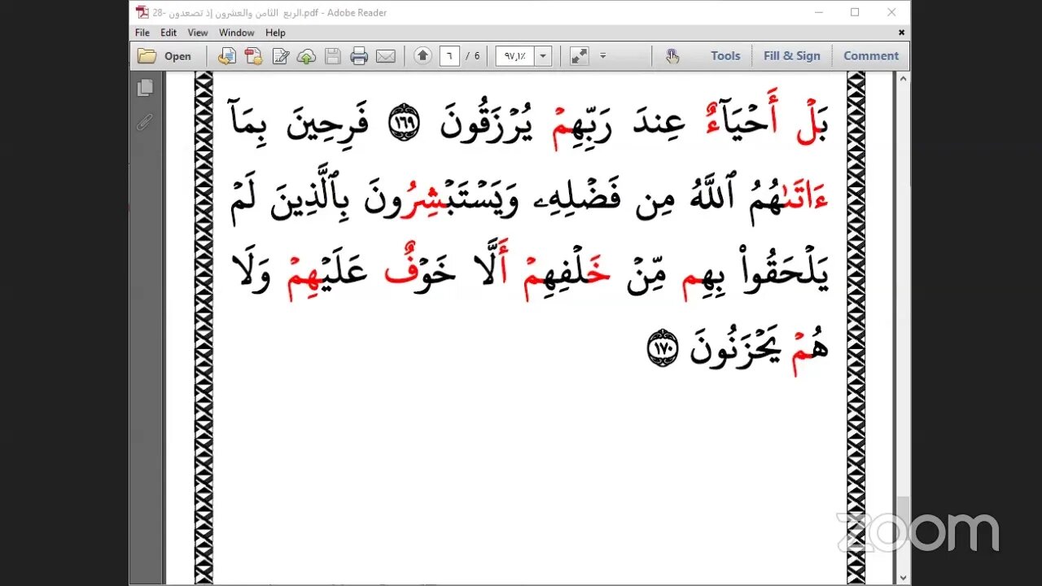Open the File menu

click(x=142, y=33)
